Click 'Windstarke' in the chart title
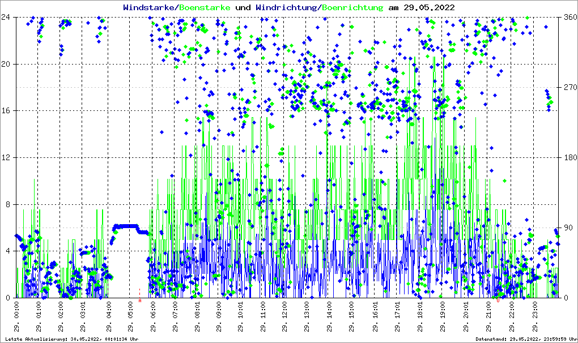The image size is (578, 343). [x=150, y=7]
